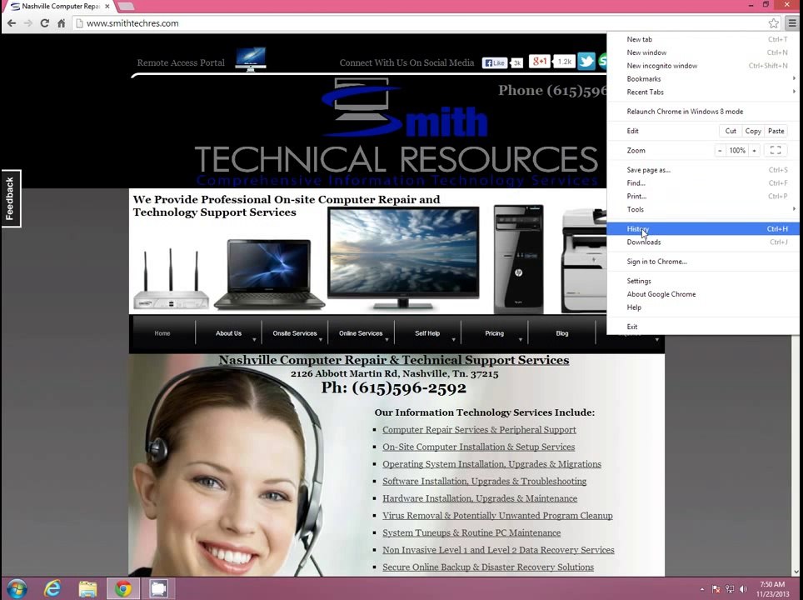Viewport: 803px width, 600px height.
Task: Click the Home nav tab on site
Action: click(162, 333)
